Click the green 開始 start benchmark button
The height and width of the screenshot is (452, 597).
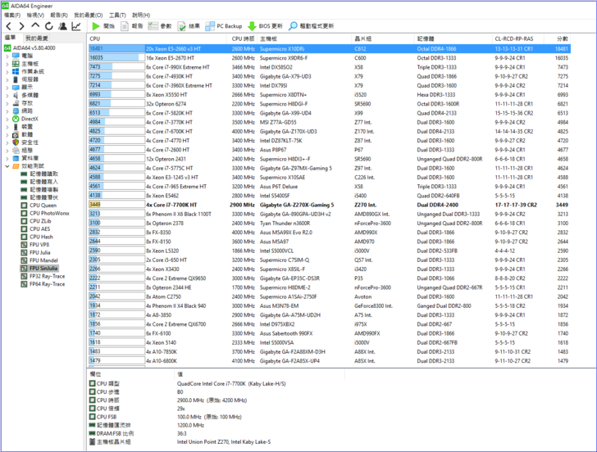(103, 26)
